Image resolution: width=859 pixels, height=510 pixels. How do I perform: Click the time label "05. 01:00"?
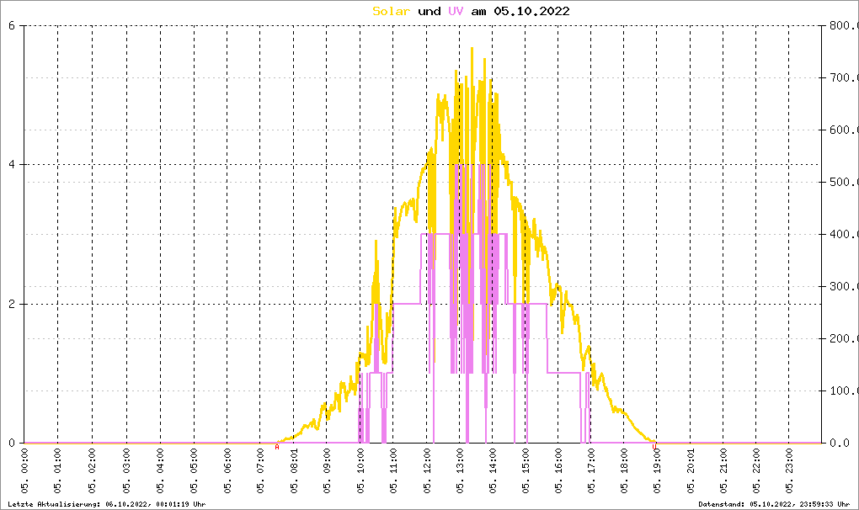[58, 470]
